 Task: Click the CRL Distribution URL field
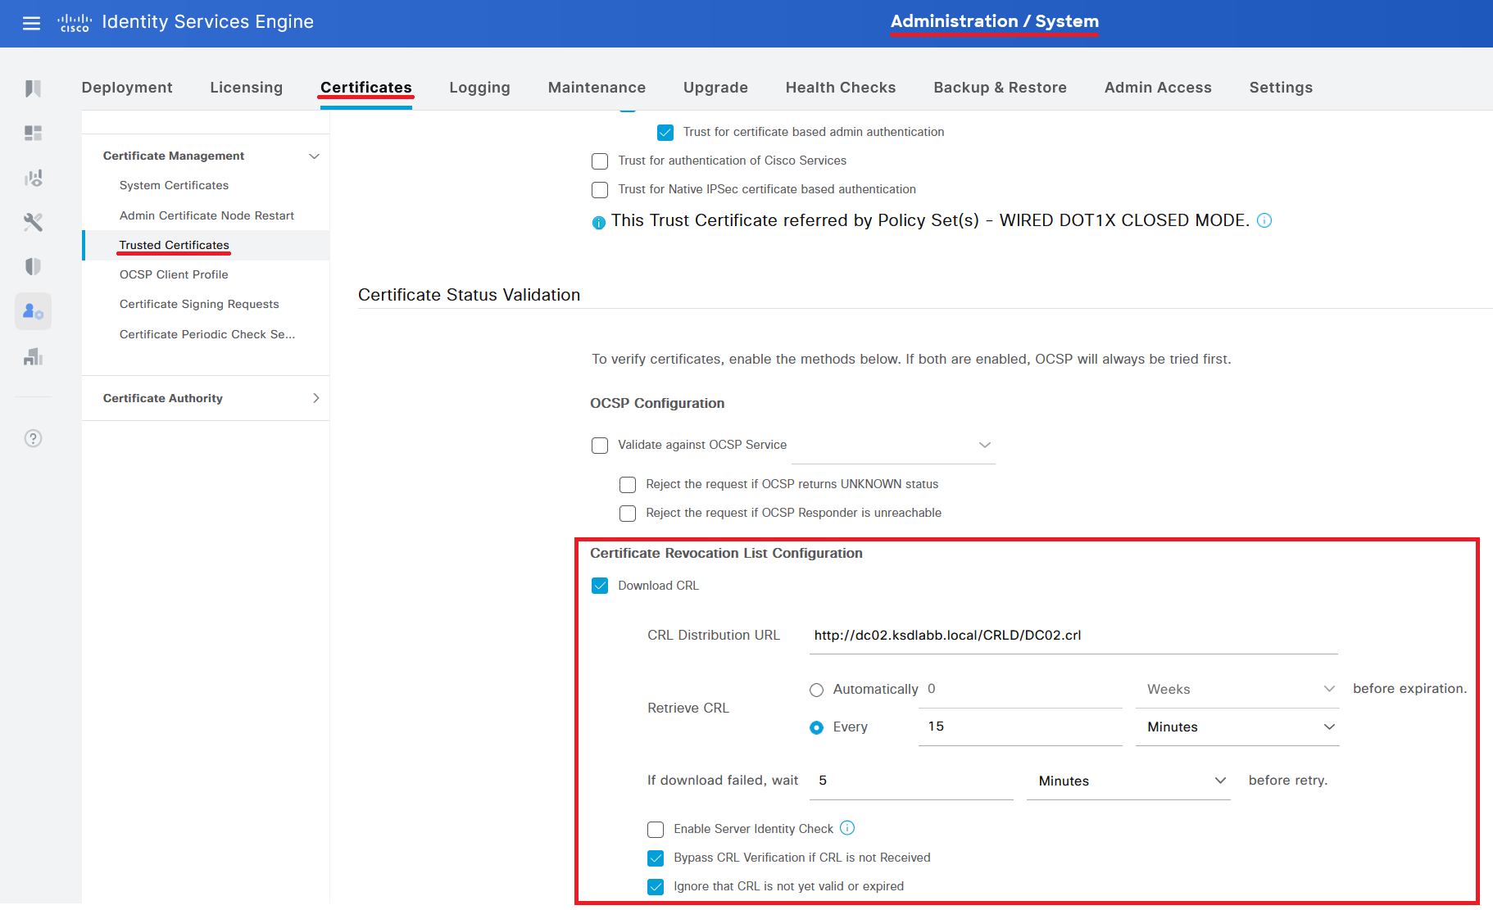[x=1073, y=636]
